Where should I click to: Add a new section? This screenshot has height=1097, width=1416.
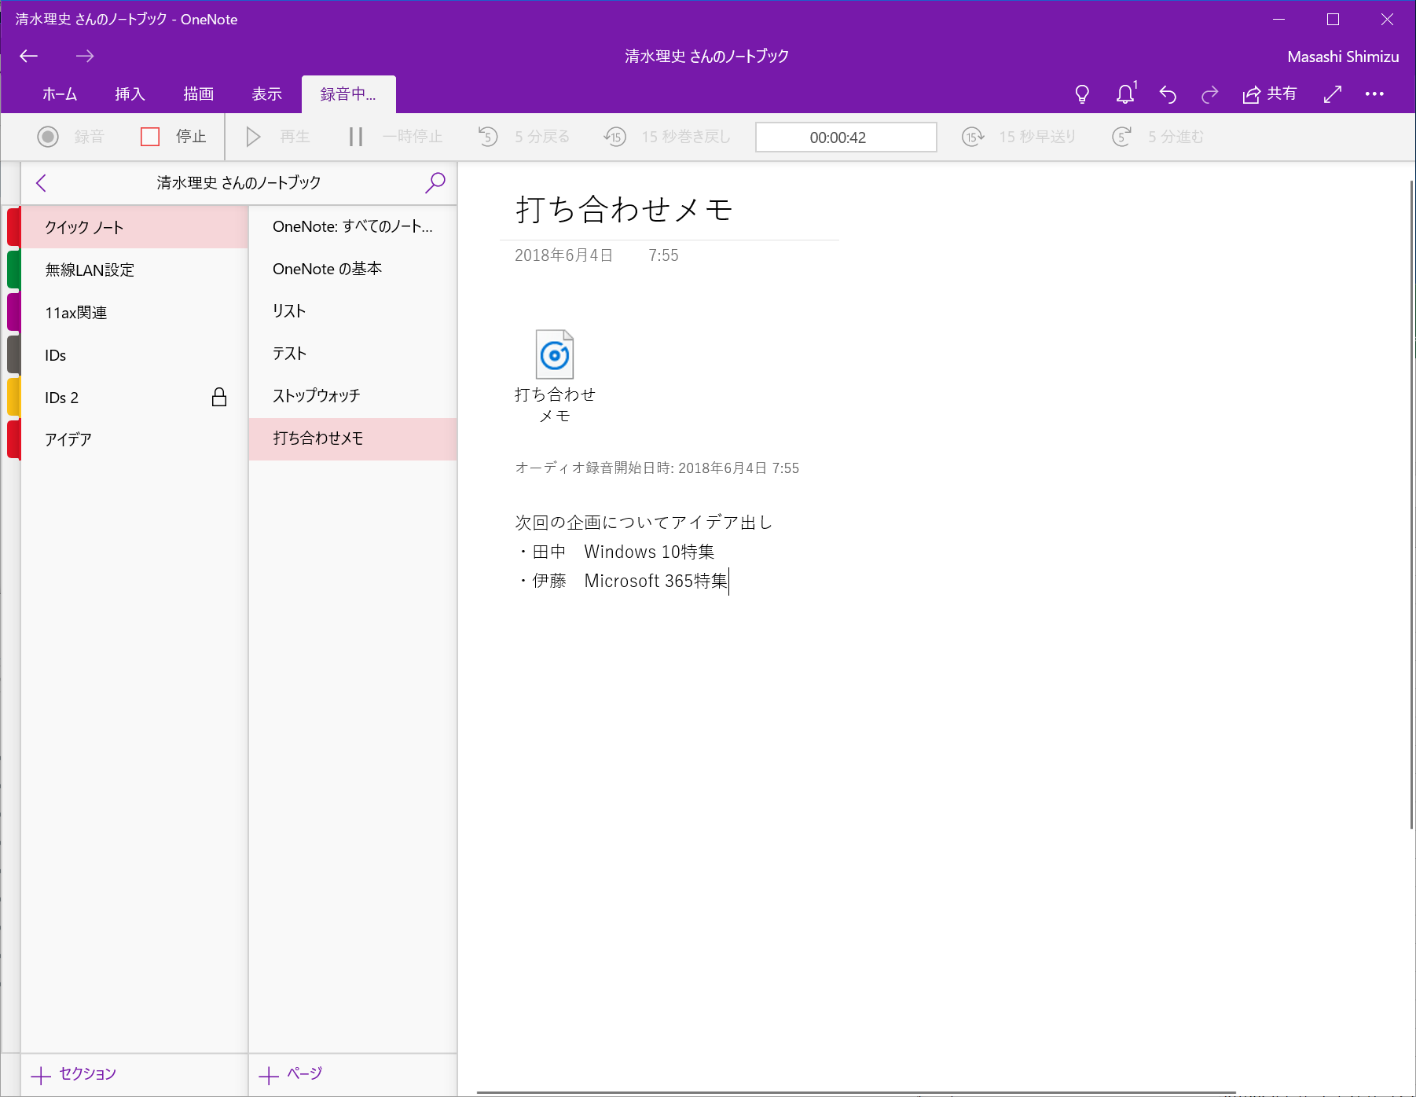pyautogui.click(x=75, y=1073)
